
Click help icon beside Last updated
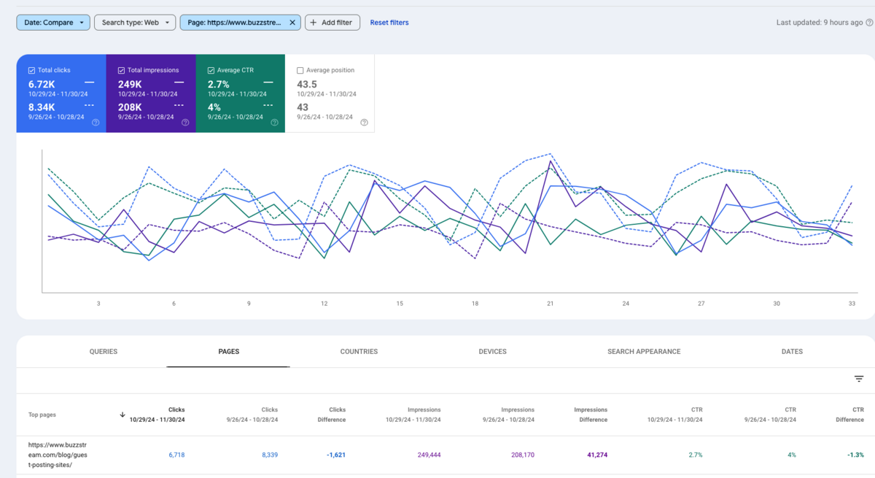[869, 23]
